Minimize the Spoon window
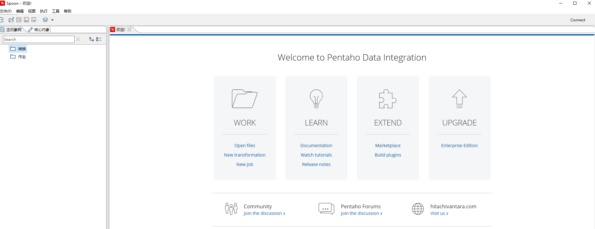This screenshot has width=595, height=229. tap(561, 3)
